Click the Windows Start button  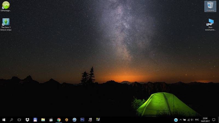coord(4,120)
